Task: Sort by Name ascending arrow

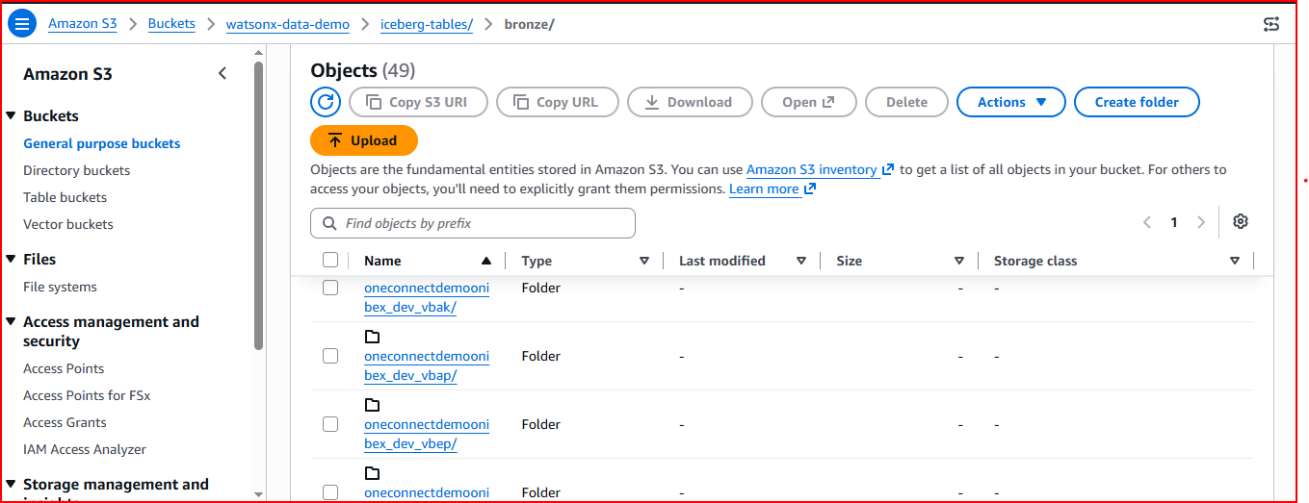Action: tap(486, 261)
